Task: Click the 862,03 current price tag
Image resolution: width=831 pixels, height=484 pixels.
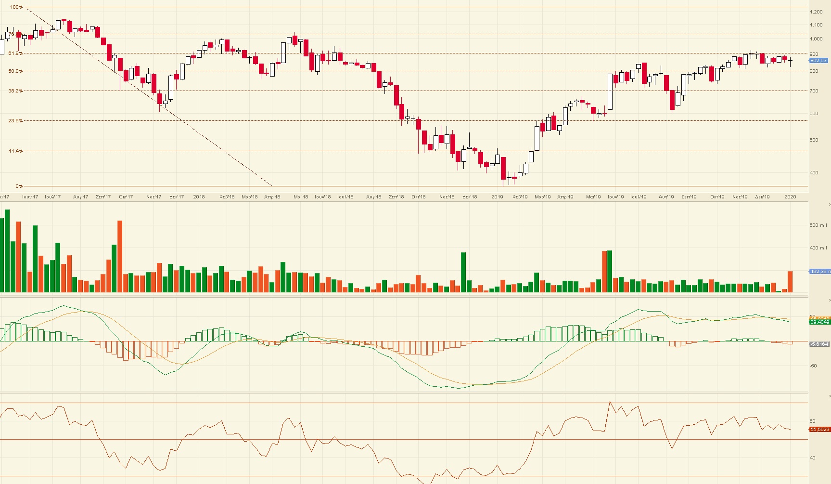Action: [819, 61]
